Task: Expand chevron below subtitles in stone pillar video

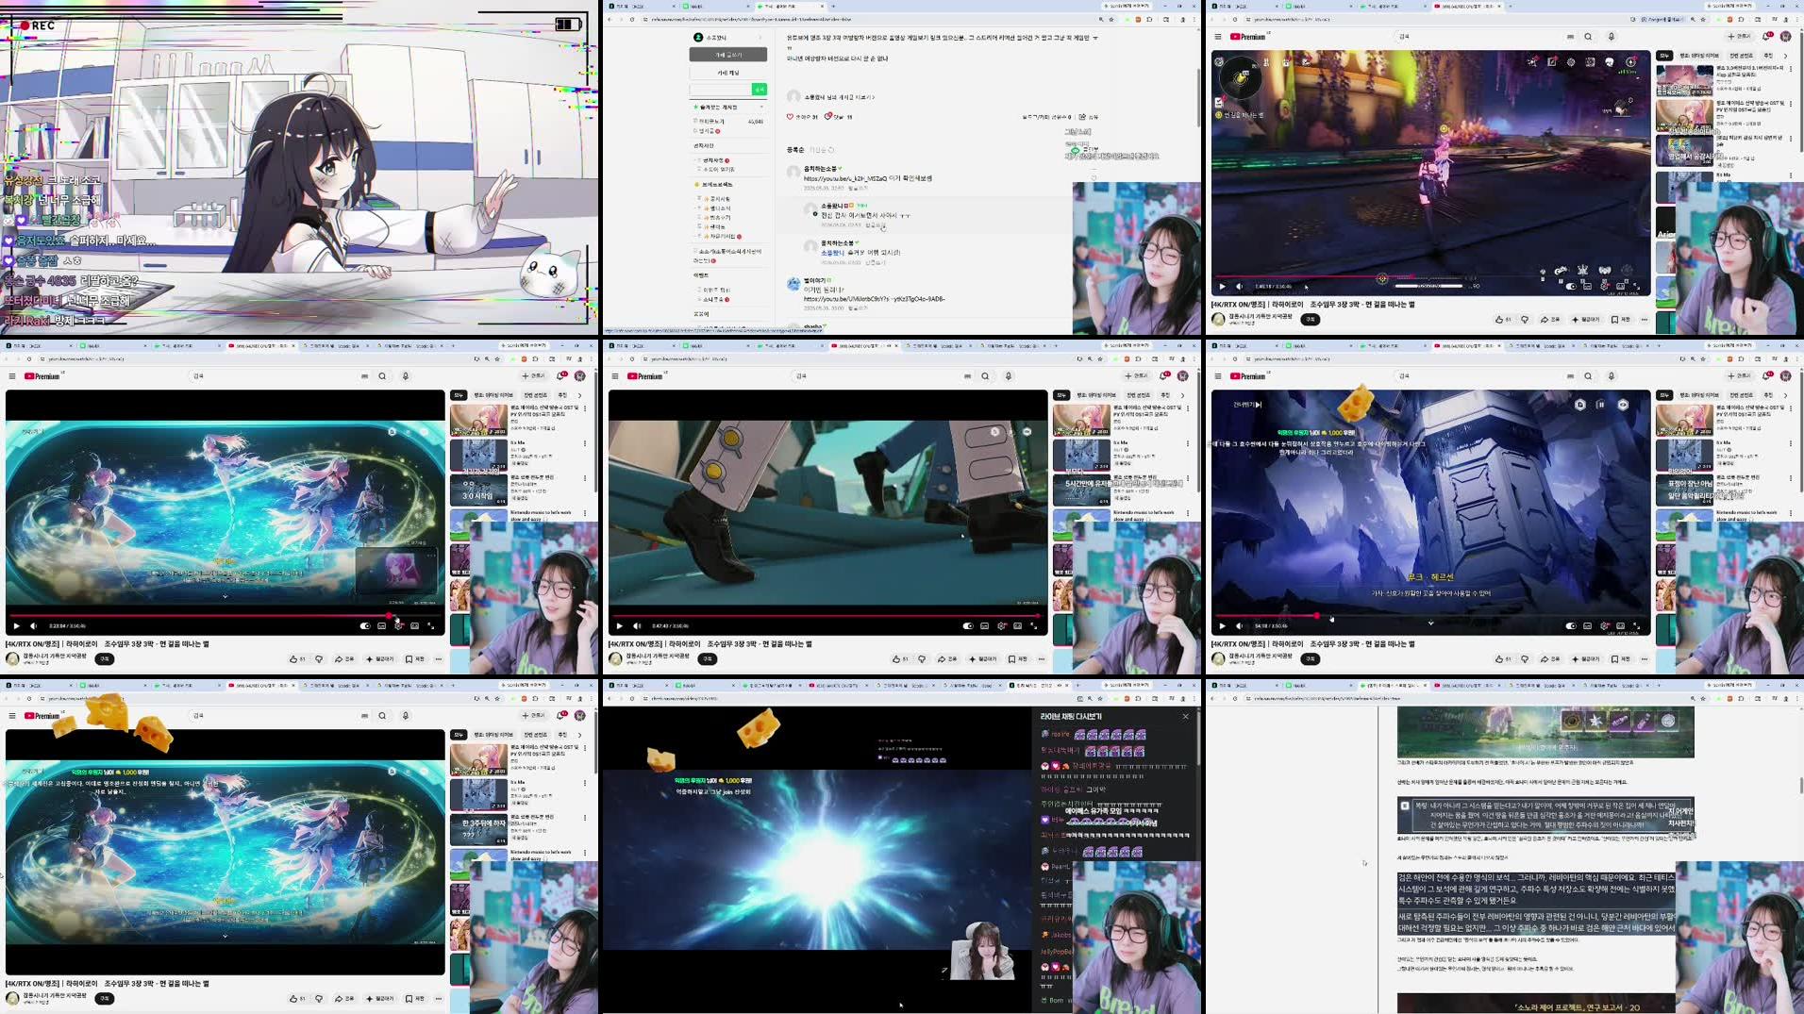Action: click(x=1430, y=623)
